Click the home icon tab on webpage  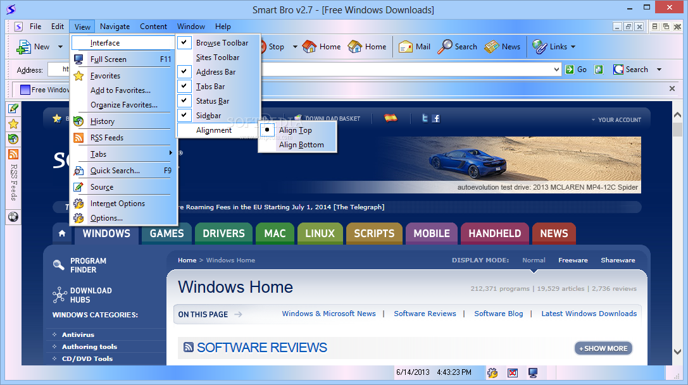62,233
